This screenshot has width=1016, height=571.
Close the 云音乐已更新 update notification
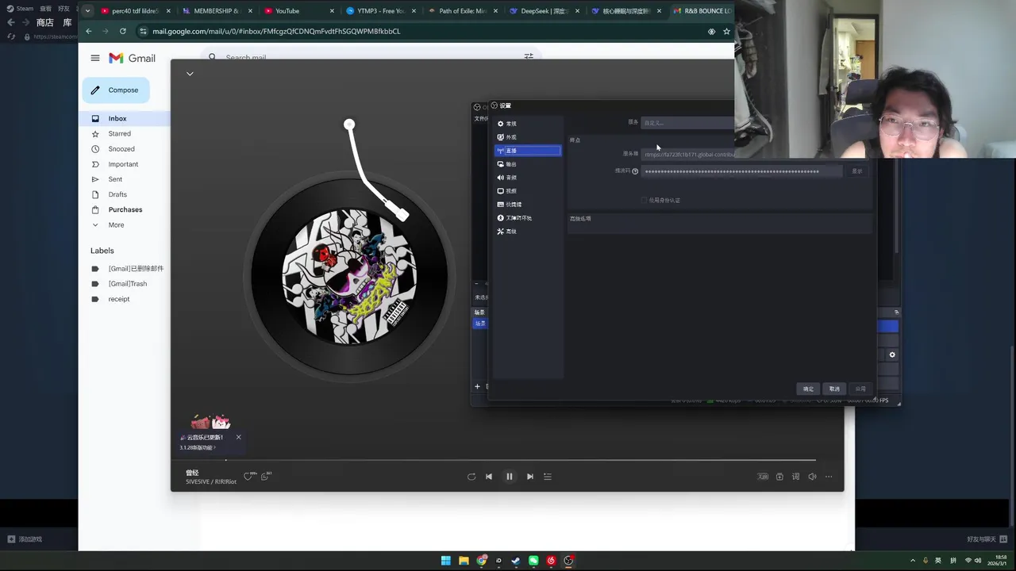click(238, 437)
